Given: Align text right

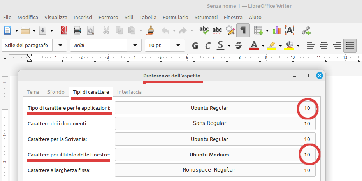Looking at the screenshot, I should coord(337,46).
